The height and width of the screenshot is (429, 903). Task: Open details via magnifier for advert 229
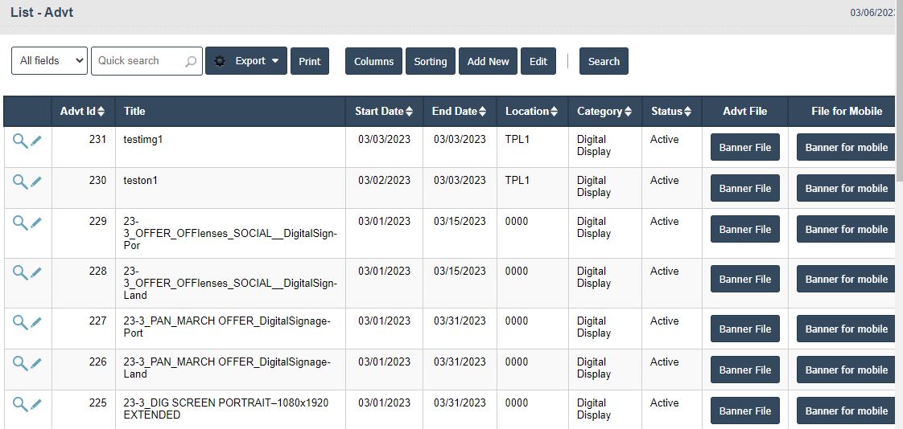(20, 223)
